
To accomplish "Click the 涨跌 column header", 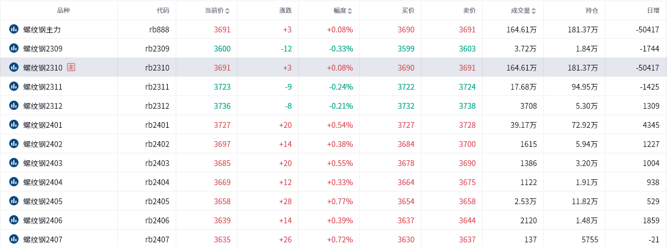I will pyautogui.click(x=286, y=10).
